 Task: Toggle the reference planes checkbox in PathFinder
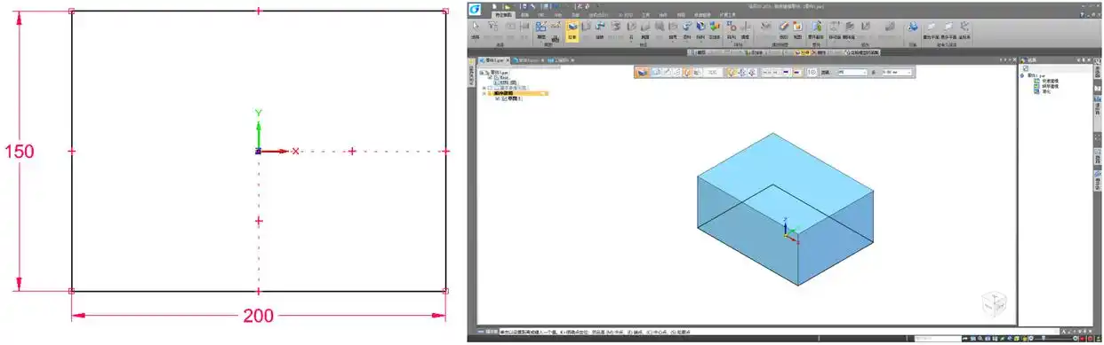click(x=491, y=88)
